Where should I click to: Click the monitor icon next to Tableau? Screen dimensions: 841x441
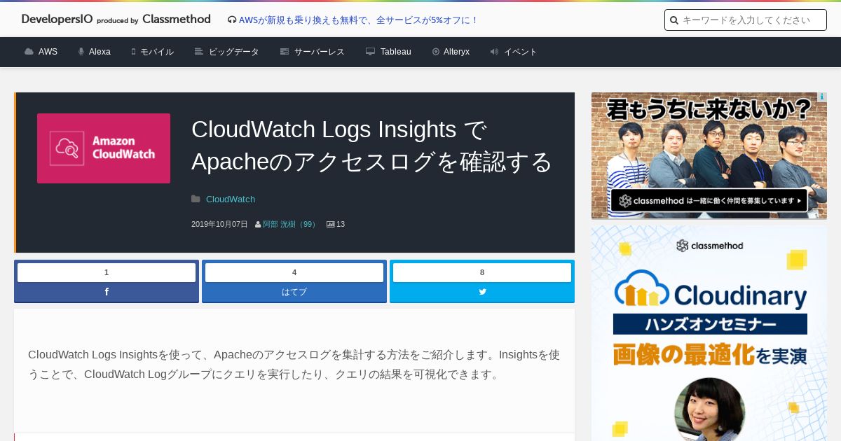(371, 52)
